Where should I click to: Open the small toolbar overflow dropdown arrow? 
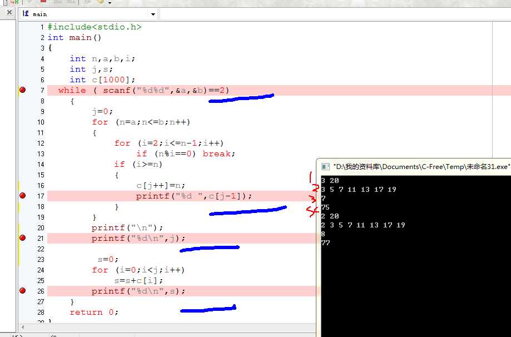point(110,3)
